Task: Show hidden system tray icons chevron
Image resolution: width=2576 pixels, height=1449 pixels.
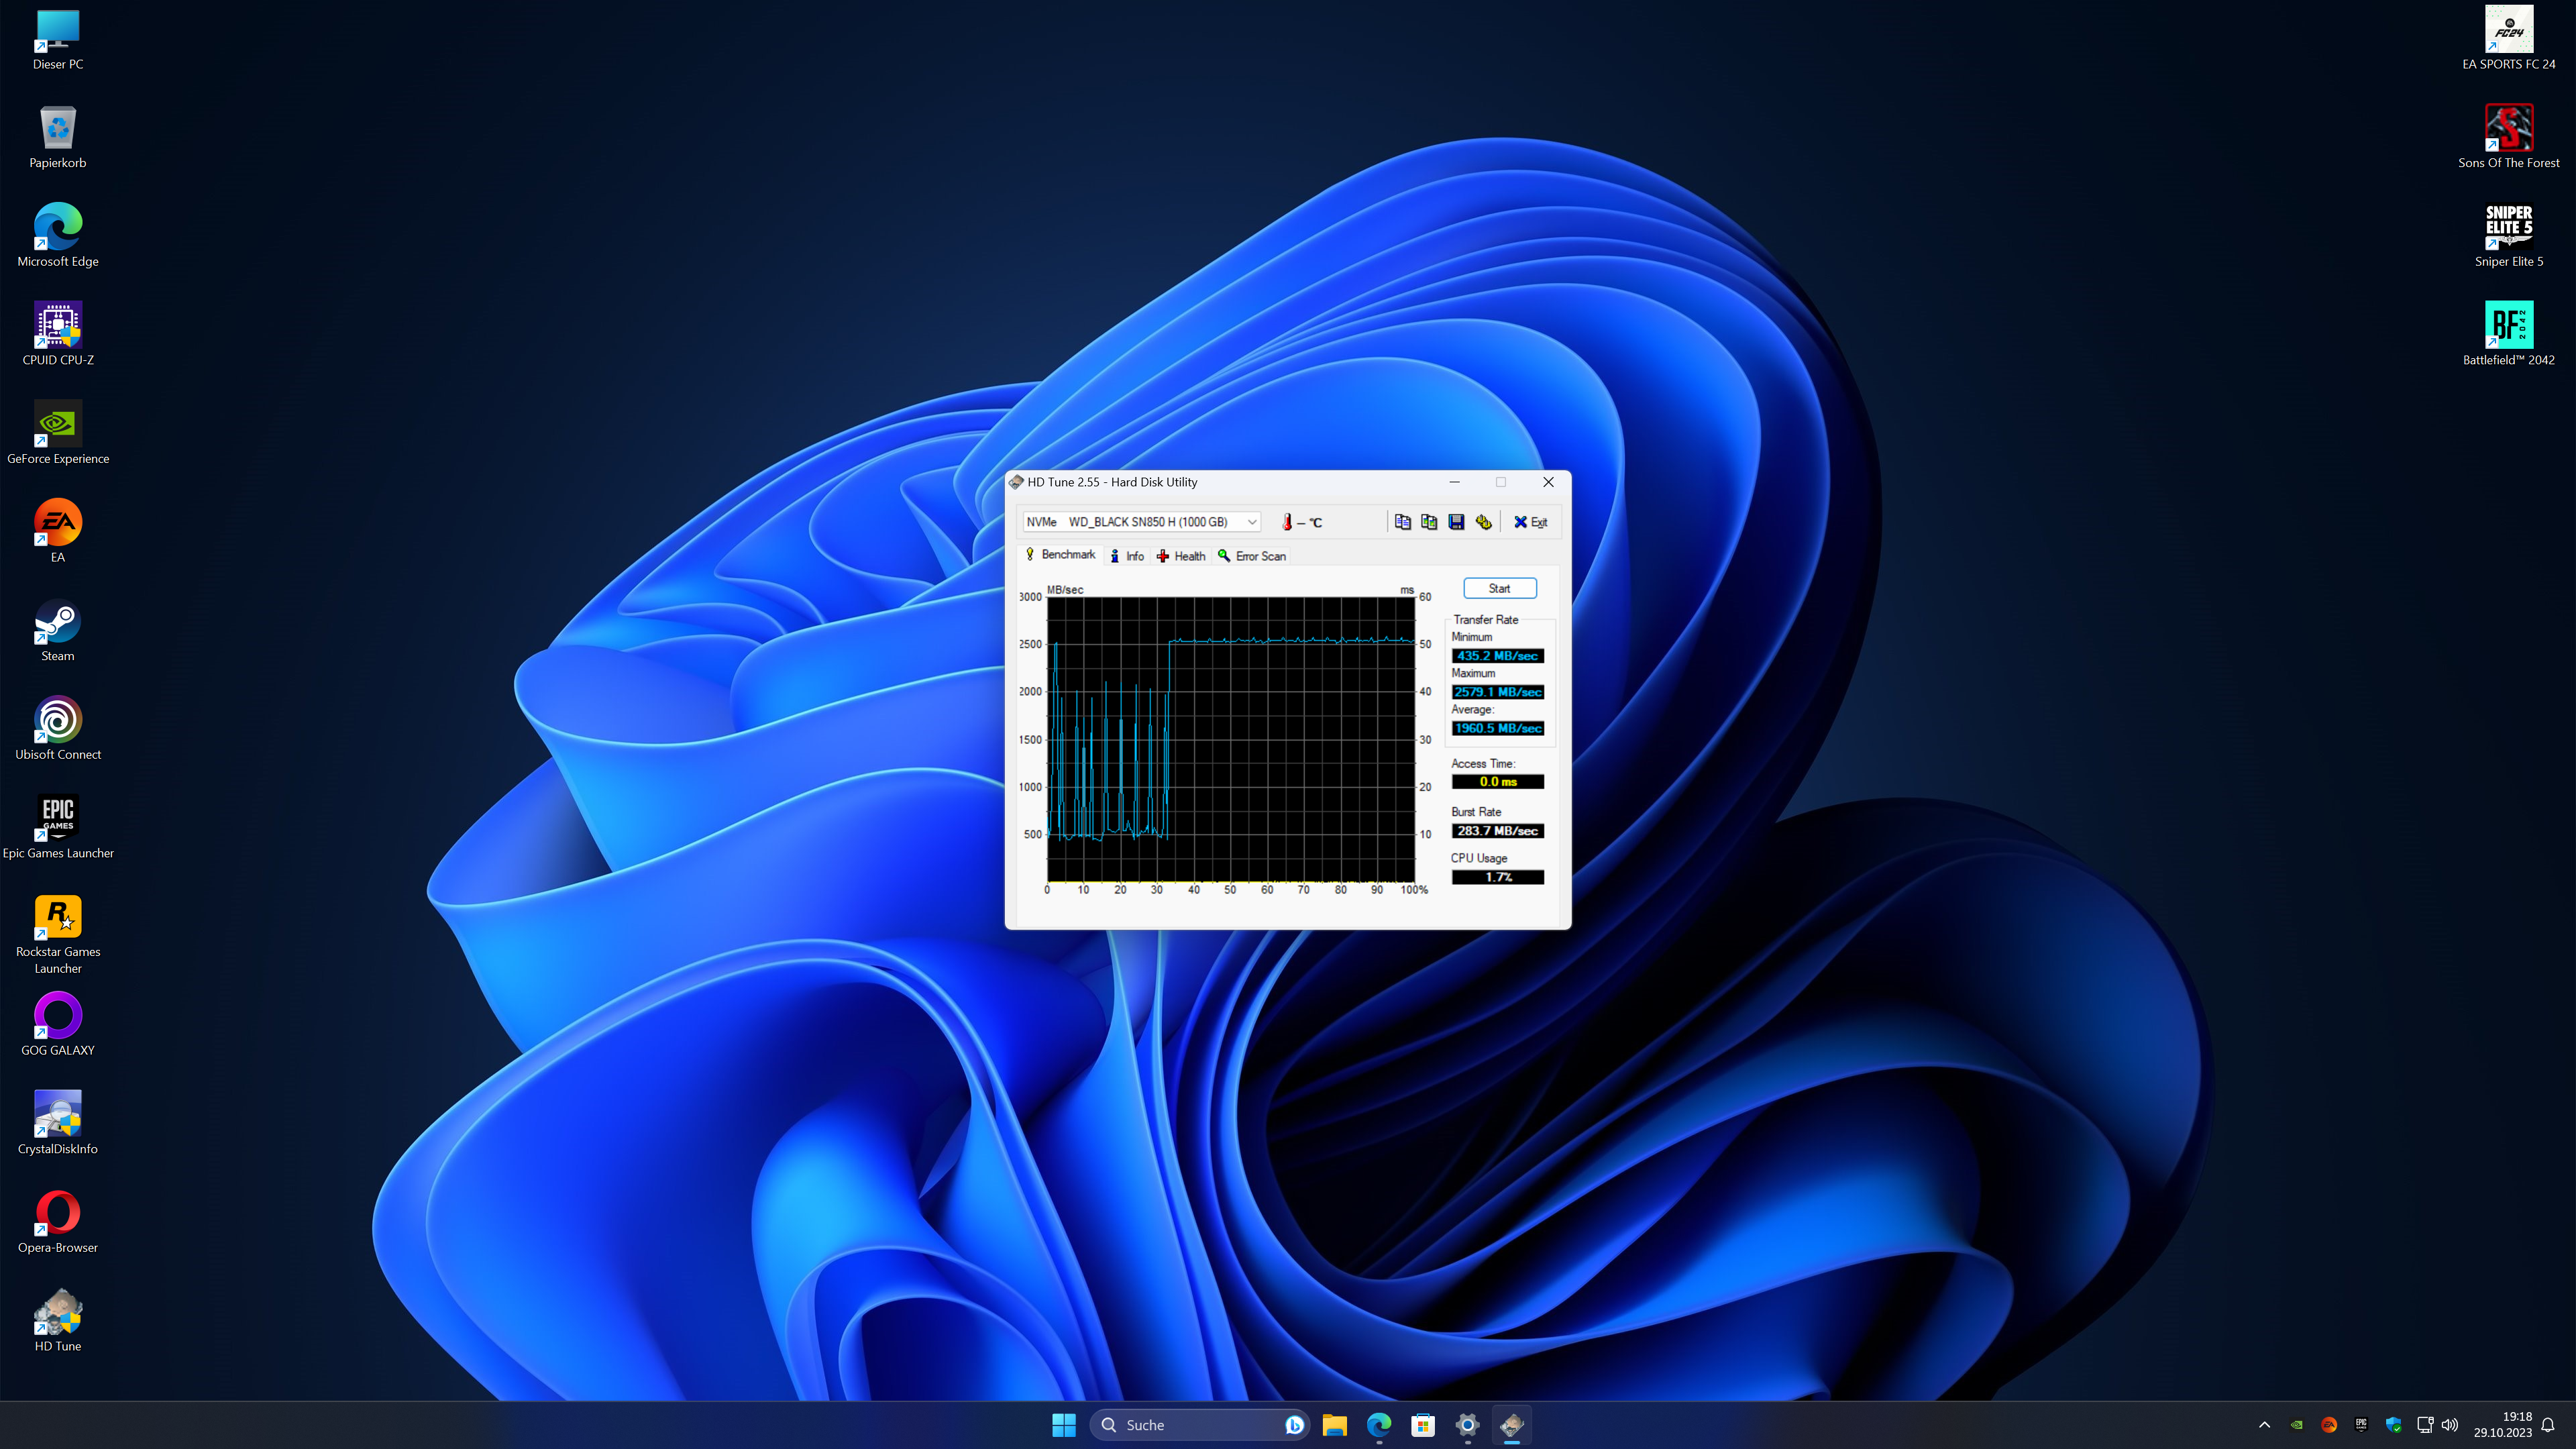Action: pyautogui.click(x=2264, y=1425)
